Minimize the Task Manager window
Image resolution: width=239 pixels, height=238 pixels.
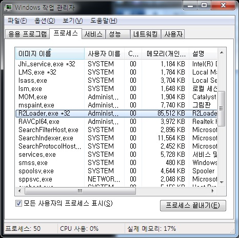pos(190,6)
